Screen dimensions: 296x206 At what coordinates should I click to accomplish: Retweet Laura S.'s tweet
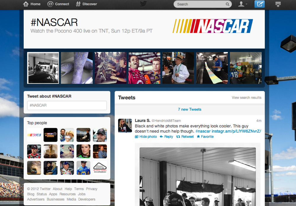point(185,137)
